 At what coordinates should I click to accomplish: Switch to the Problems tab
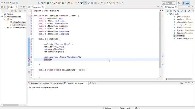tap(33, 84)
